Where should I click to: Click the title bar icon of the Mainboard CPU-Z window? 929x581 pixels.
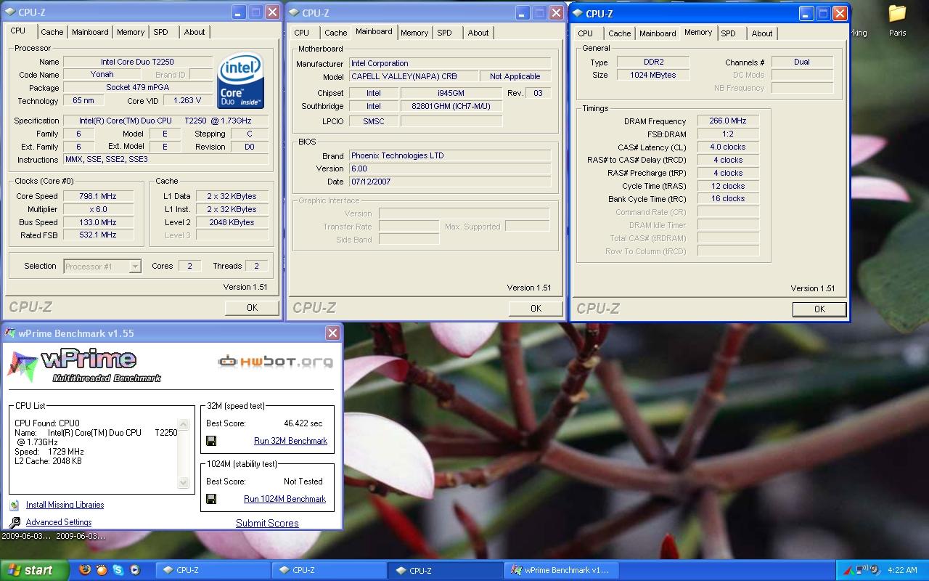pyautogui.click(x=293, y=12)
